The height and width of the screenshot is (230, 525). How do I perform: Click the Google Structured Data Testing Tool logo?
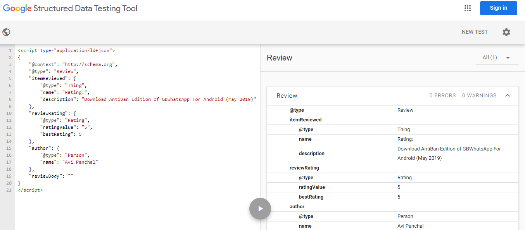[70, 8]
